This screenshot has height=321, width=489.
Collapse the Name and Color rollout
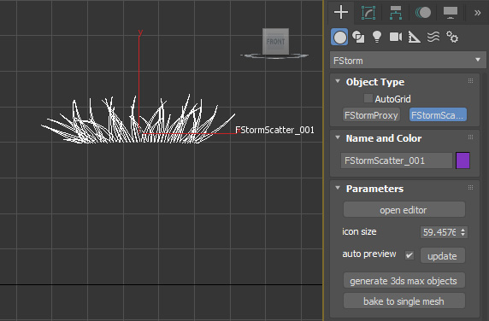coord(338,137)
